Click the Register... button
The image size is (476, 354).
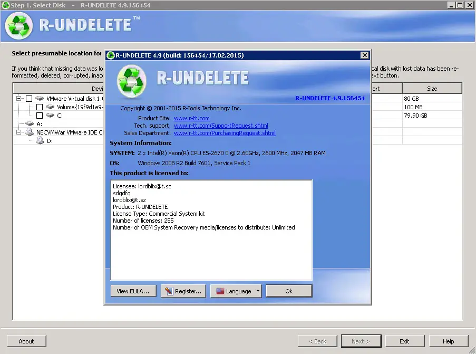pyautogui.click(x=183, y=291)
